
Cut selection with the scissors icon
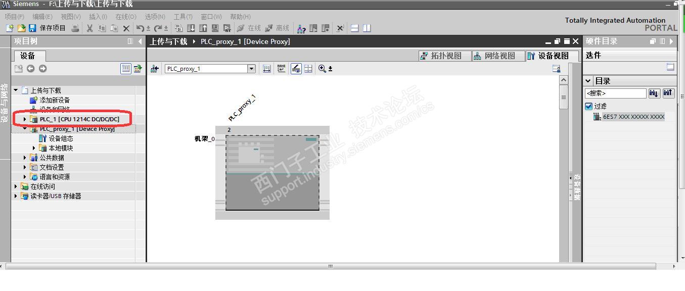tap(89, 28)
